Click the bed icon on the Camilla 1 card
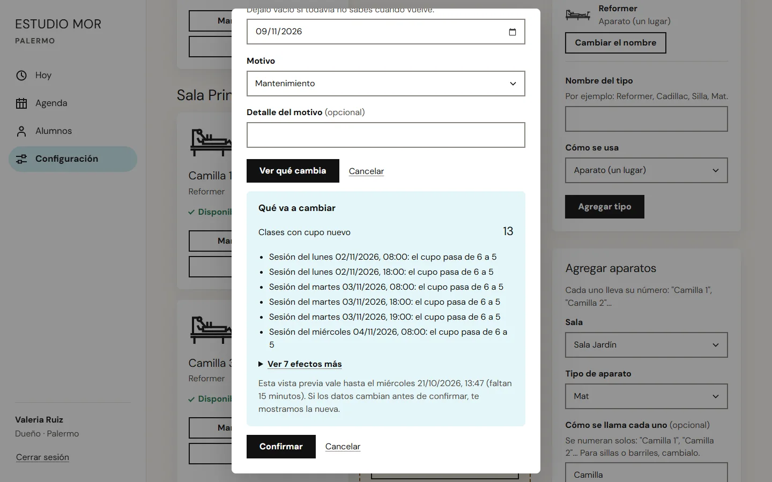 [x=211, y=142]
